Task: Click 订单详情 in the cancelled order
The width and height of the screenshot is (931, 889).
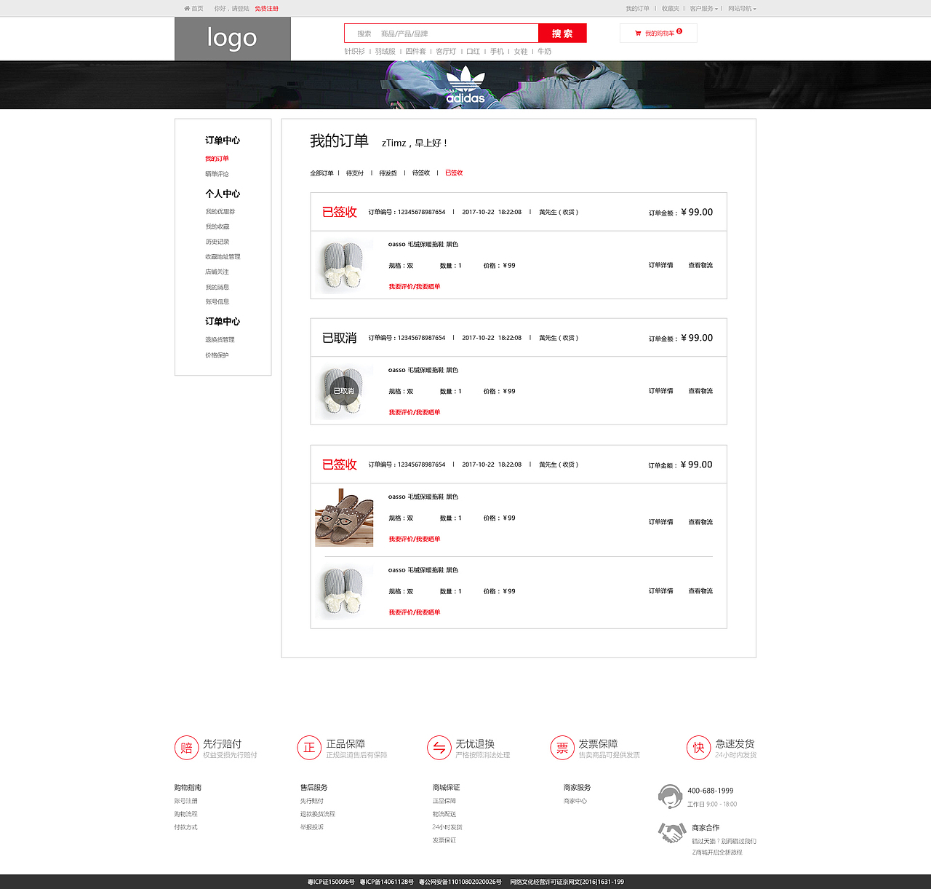Action: pos(661,391)
